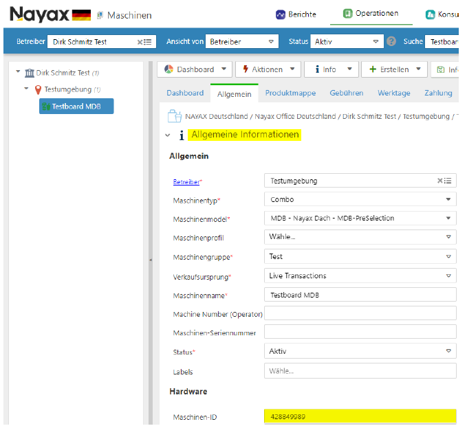Image resolution: width=467 pixels, height=426 pixels.
Task: Click the Betreiber link label
Action: (186, 182)
